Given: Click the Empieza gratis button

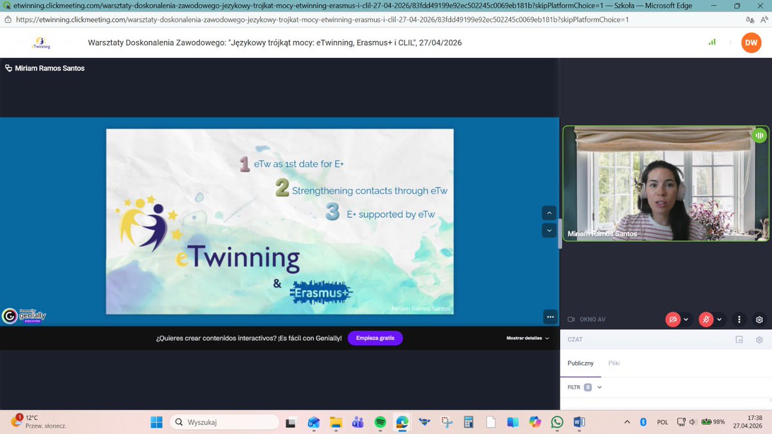Looking at the screenshot, I should [375, 338].
